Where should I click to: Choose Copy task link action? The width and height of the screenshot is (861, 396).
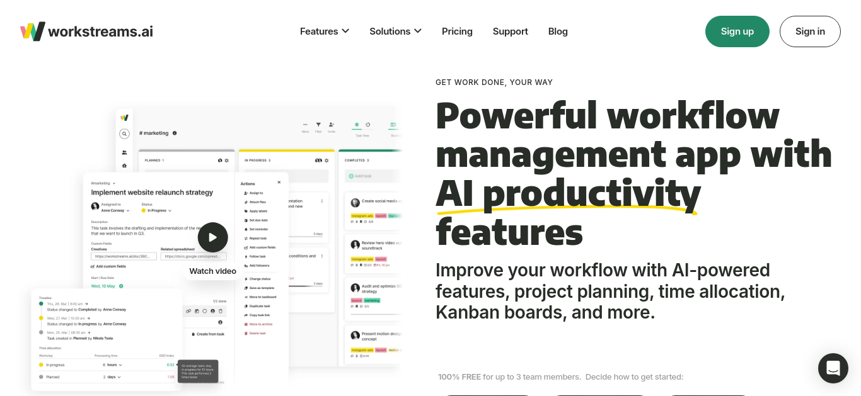[257, 315]
